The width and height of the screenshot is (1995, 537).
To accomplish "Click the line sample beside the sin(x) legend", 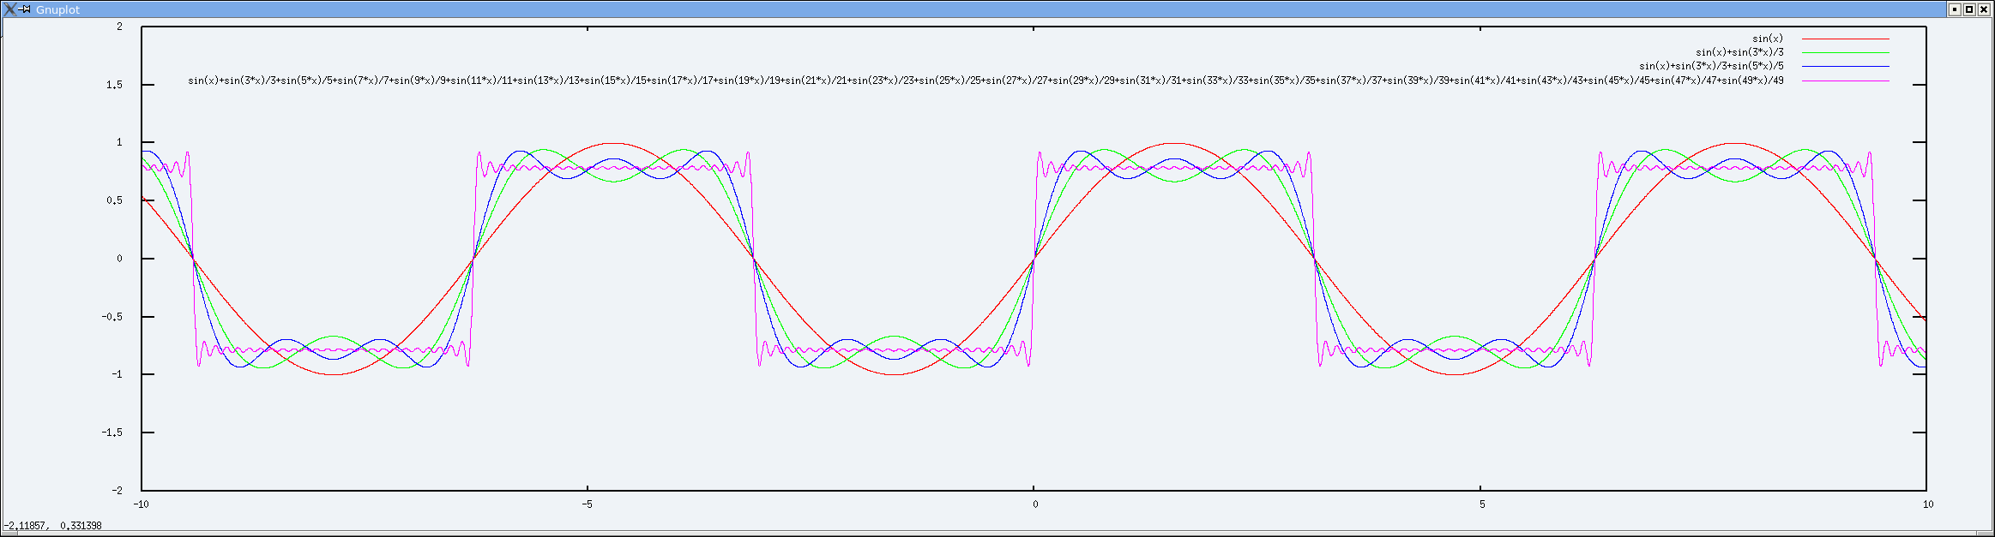I will coord(1845,39).
